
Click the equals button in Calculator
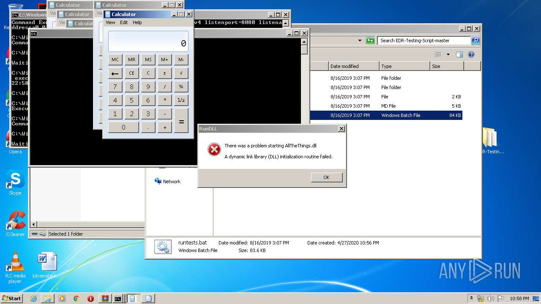pyautogui.click(x=181, y=120)
